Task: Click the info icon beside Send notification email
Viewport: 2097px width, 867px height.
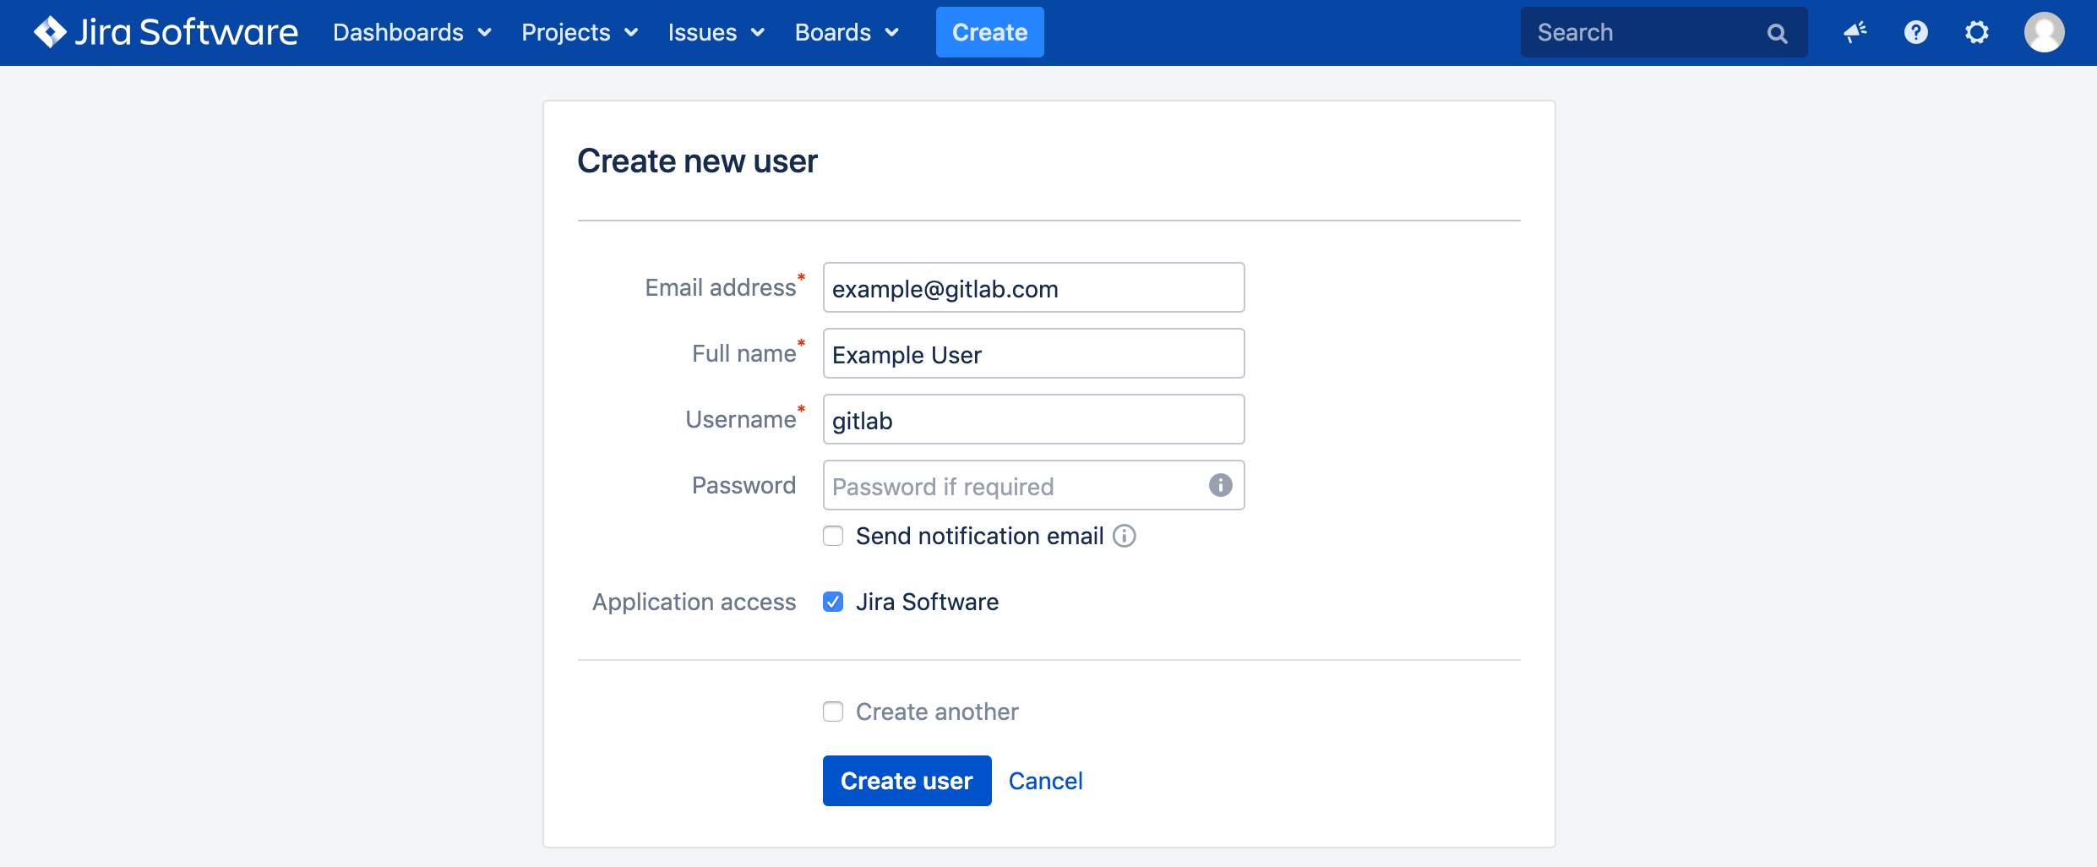Action: (1125, 536)
